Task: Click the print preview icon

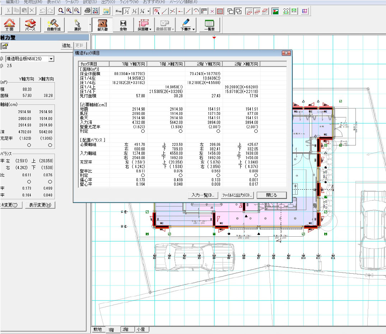Action: tap(95, 10)
